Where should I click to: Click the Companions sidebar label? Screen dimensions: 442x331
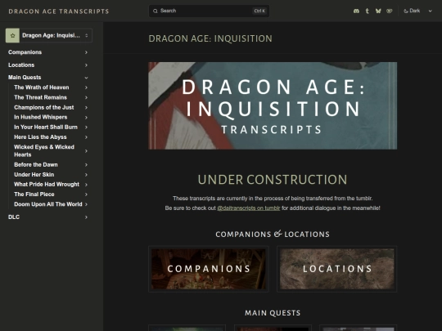pyautogui.click(x=25, y=52)
